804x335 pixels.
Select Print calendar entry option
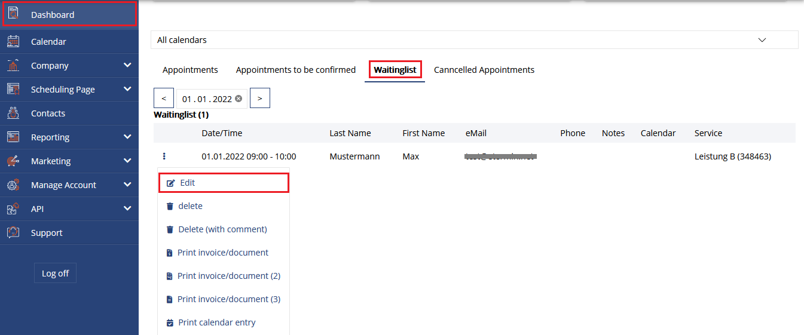224,322
